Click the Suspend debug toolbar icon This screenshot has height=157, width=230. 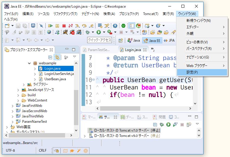coord(57,26)
